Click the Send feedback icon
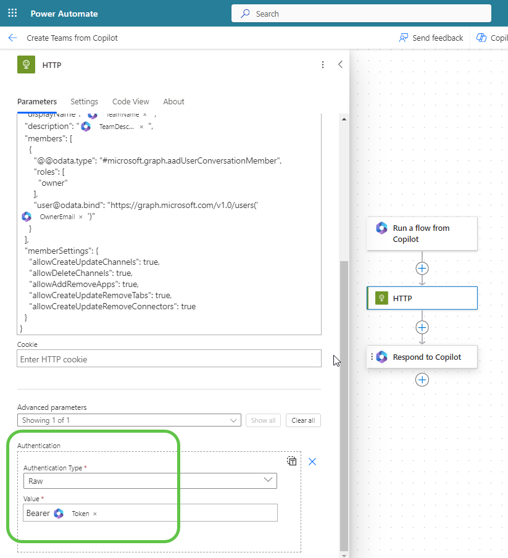This screenshot has width=508, height=558. pyautogui.click(x=404, y=38)
